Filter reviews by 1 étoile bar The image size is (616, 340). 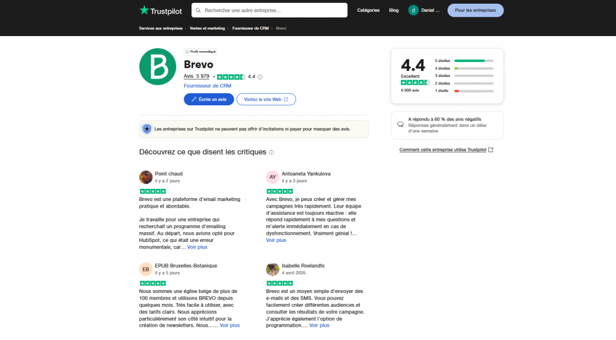(x=474, y=91)
